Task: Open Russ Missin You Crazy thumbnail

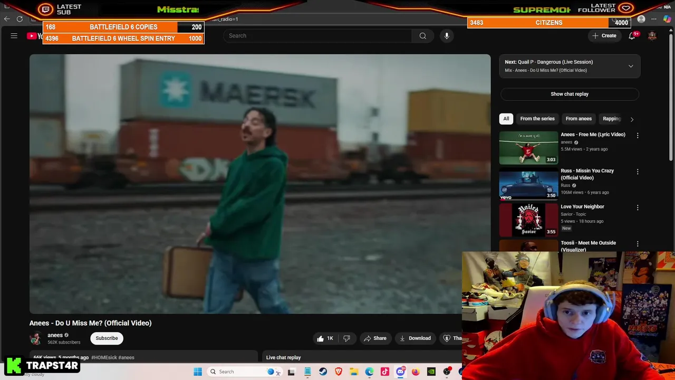Action: 528,184
